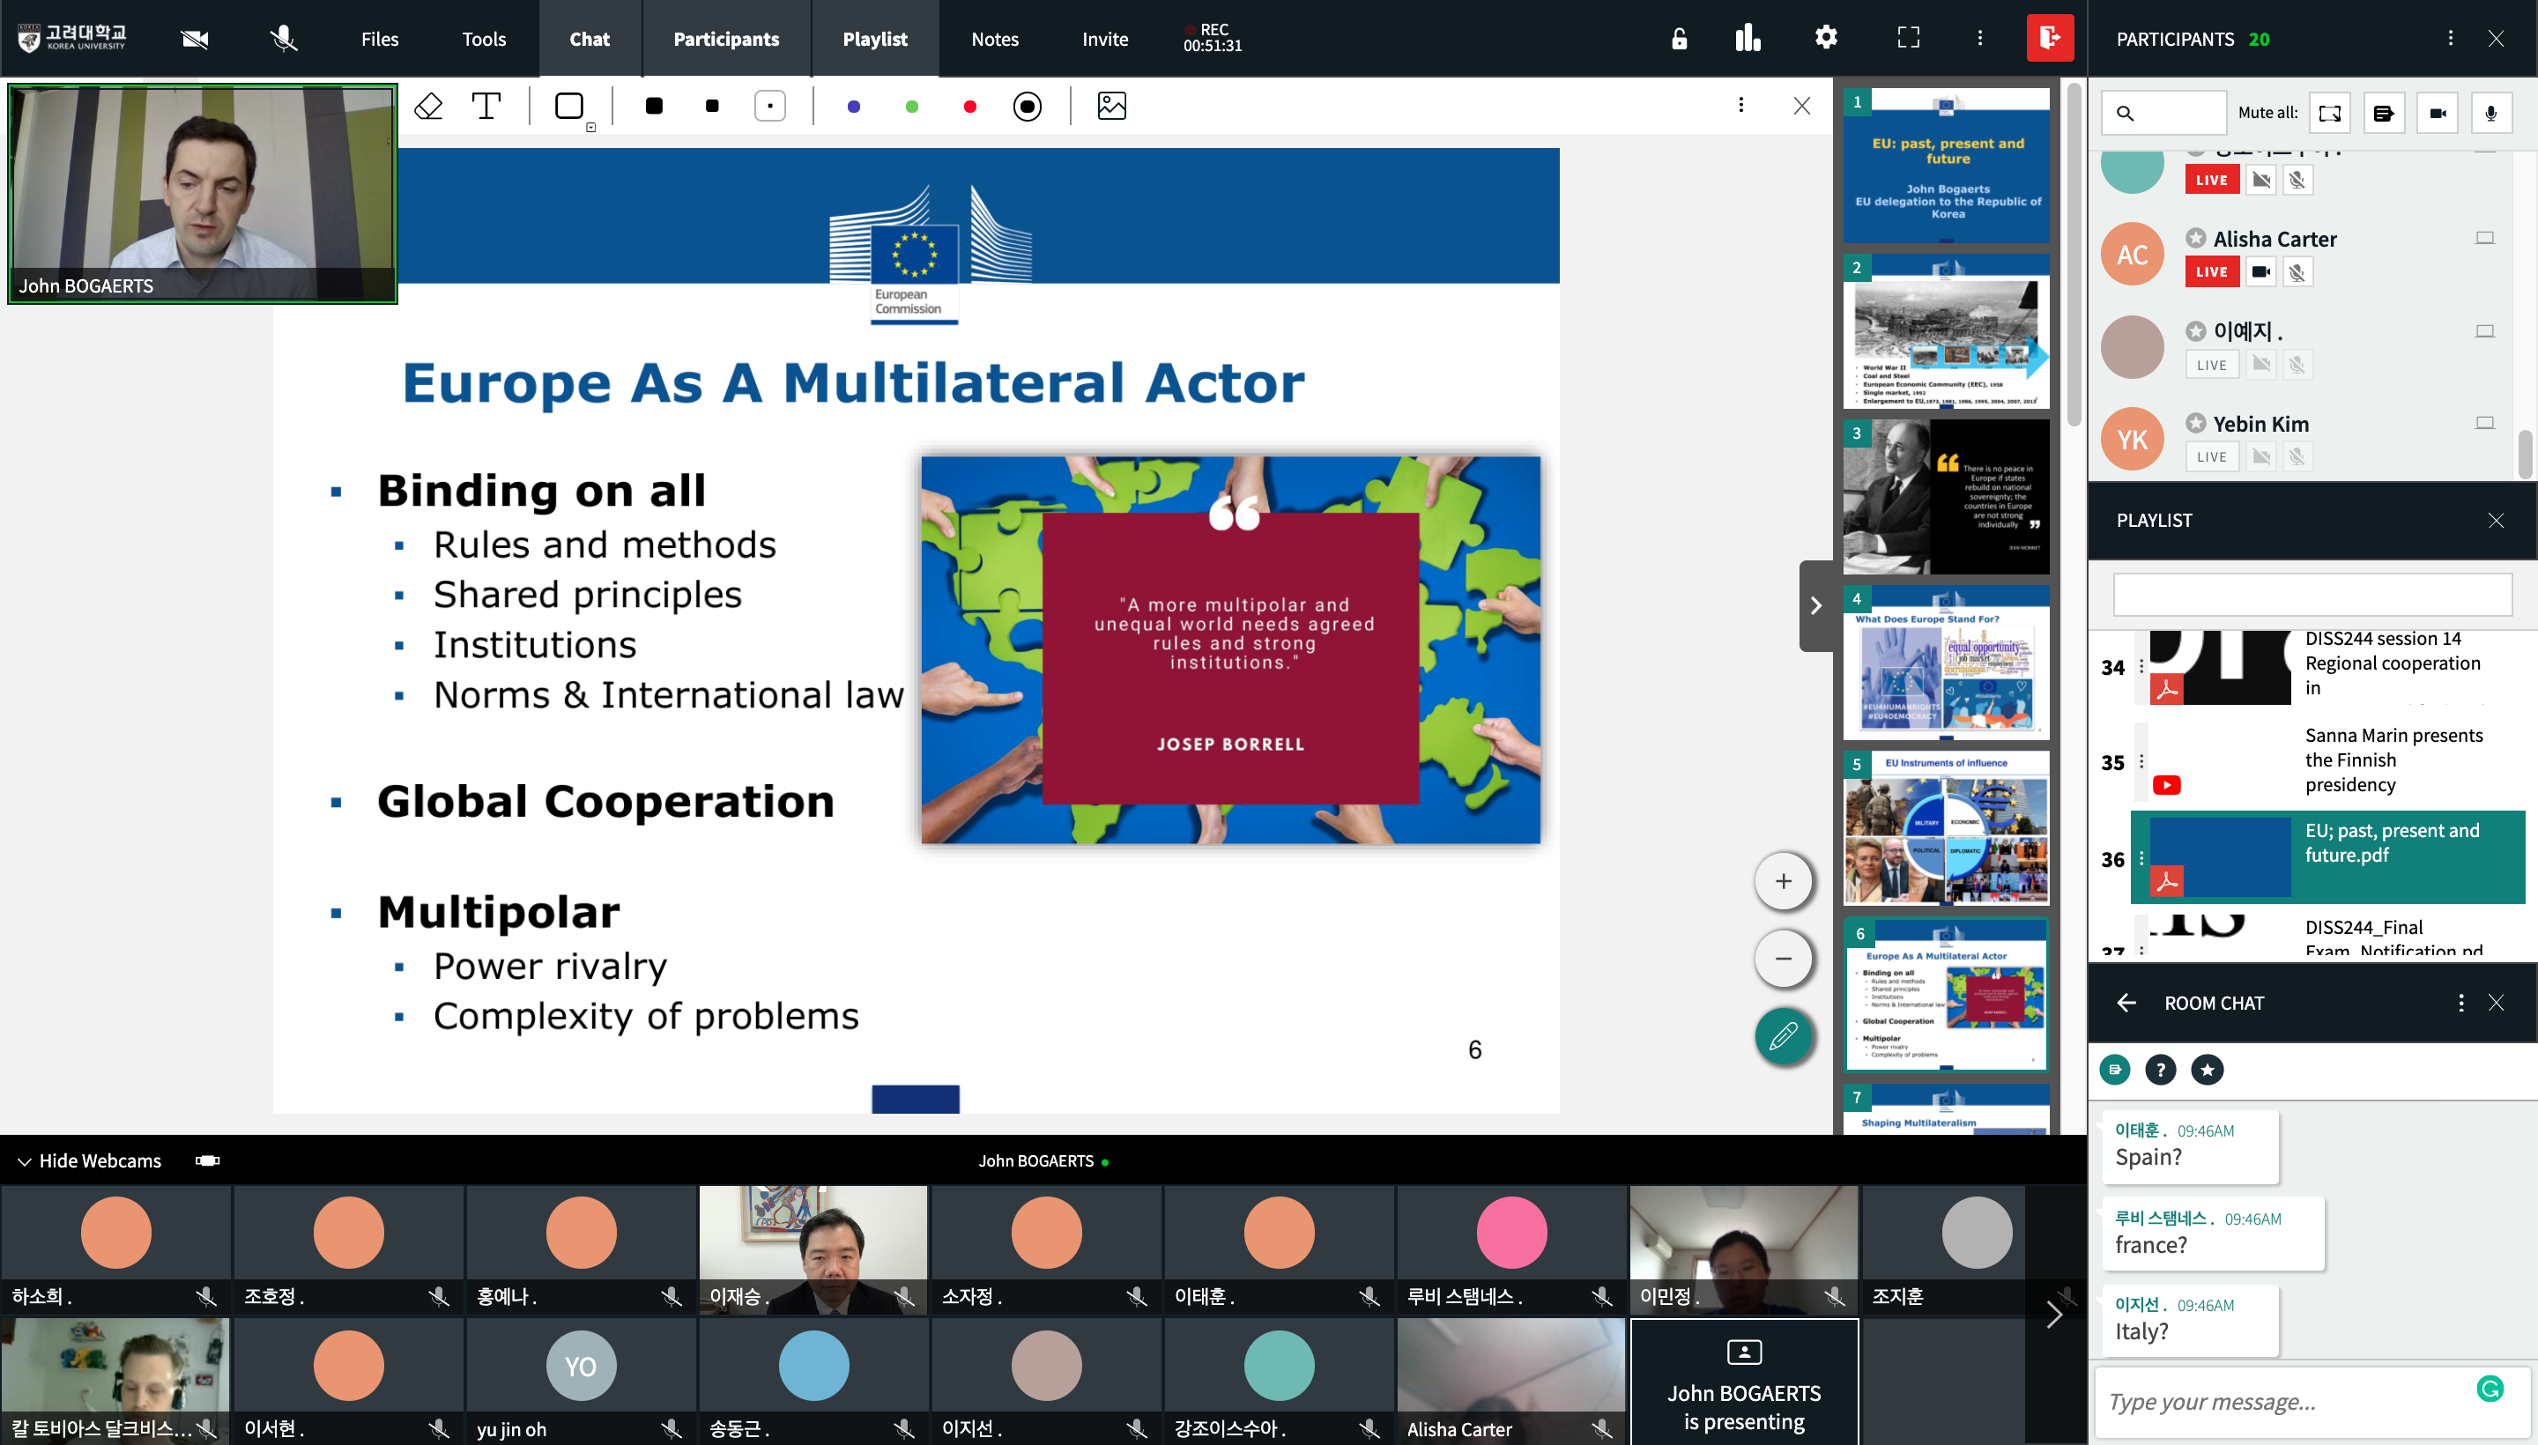This screenshot has width=2538, height=1445.
Task: Switch to the Notes tab
Action: (x=995, y=39)
